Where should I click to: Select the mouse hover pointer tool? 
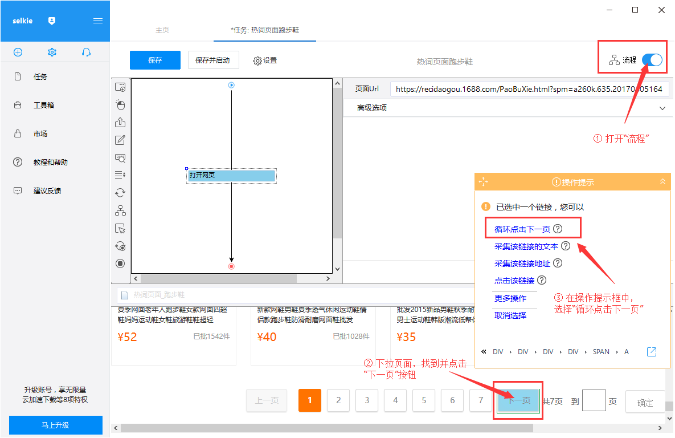120,229
